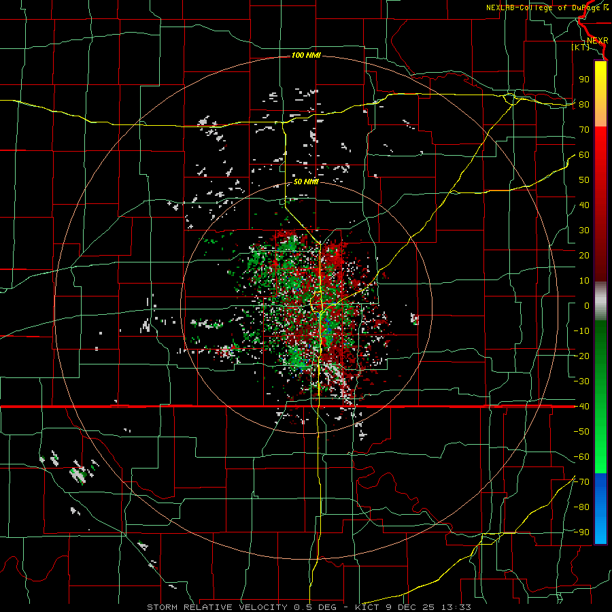The image size is (612, 612).
Task: Click the positive 50 value on velocity scale
Action: 584,180
